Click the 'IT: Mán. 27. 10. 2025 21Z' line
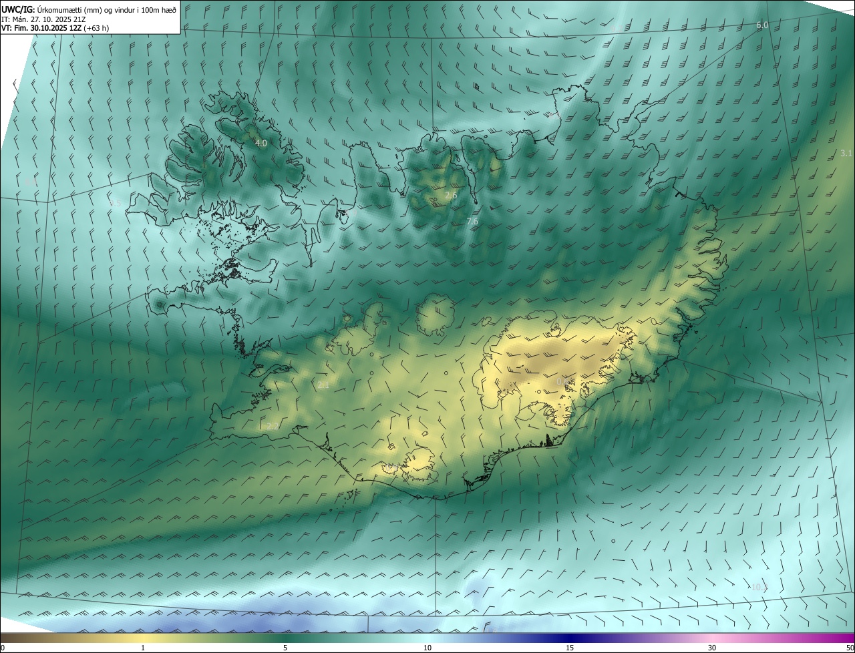 coord(43,19)
